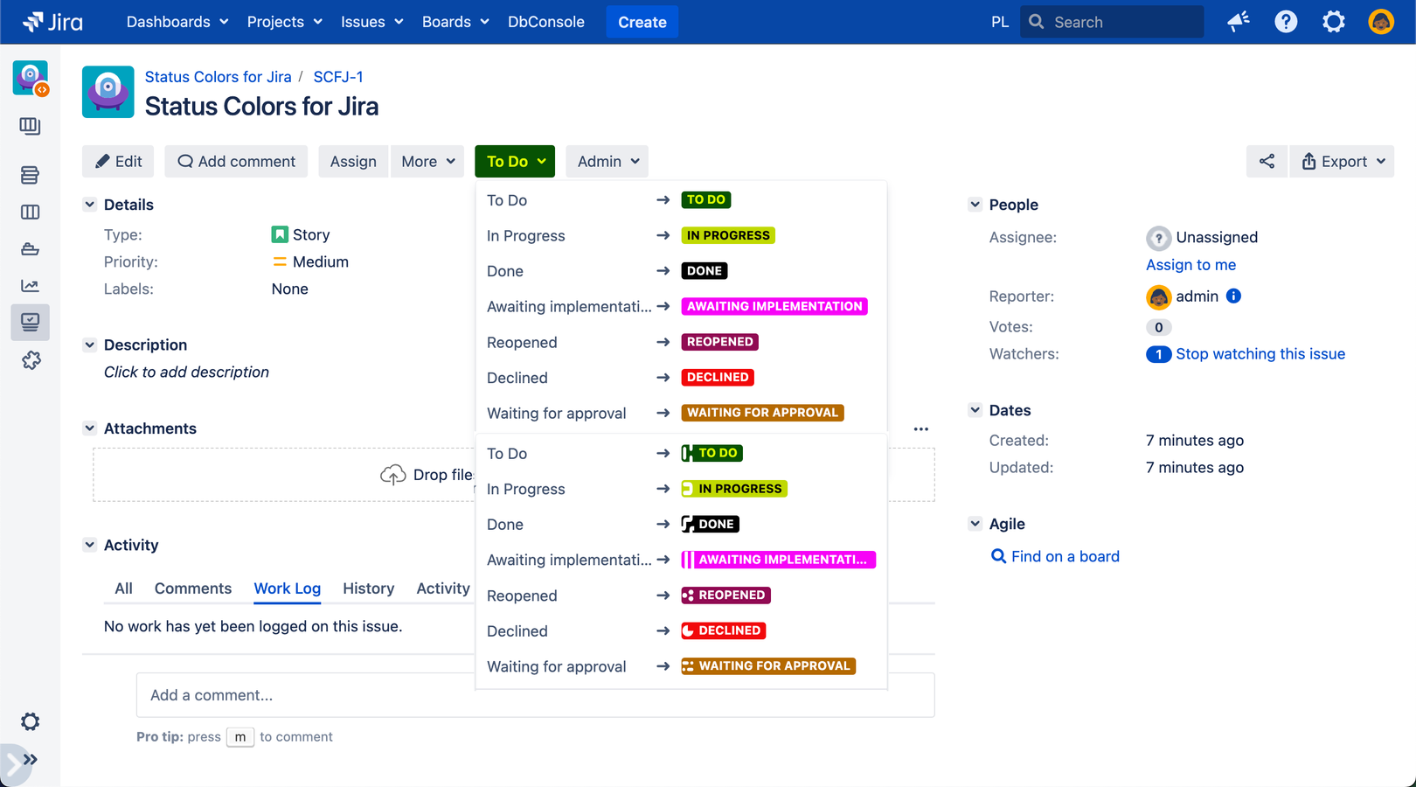This screenshot has width=1416, height=787.
Task: Click the project avatar in sidebar
Action: [x=31, y=78]
